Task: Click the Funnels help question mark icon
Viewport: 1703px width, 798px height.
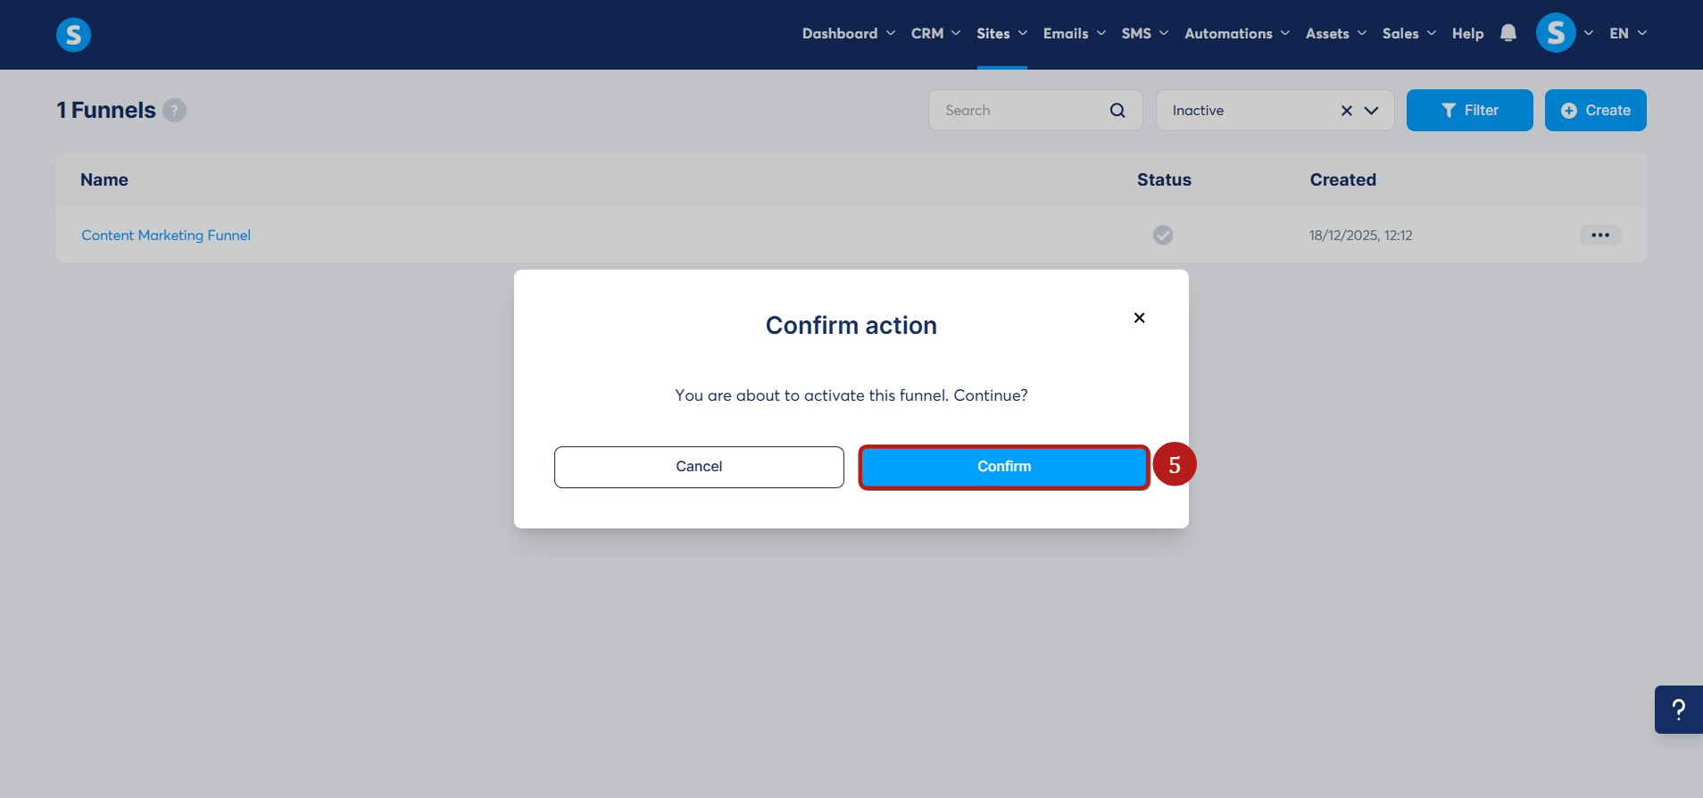Action: click(x=175, y=111)
